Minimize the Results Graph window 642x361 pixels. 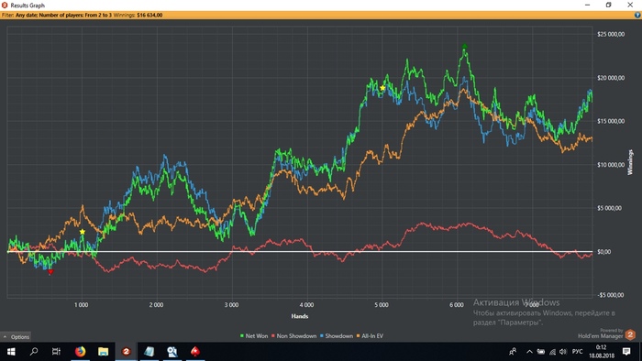(x=588, y=5)
